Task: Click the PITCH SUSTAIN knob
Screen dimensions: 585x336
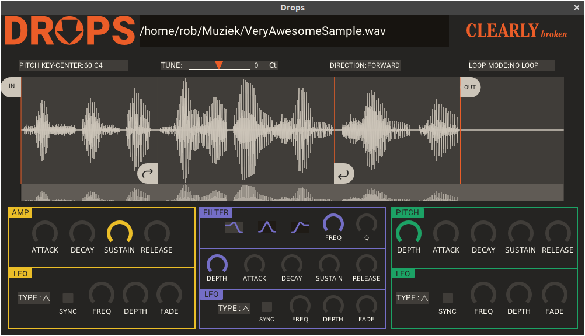Action: point(520,233)
